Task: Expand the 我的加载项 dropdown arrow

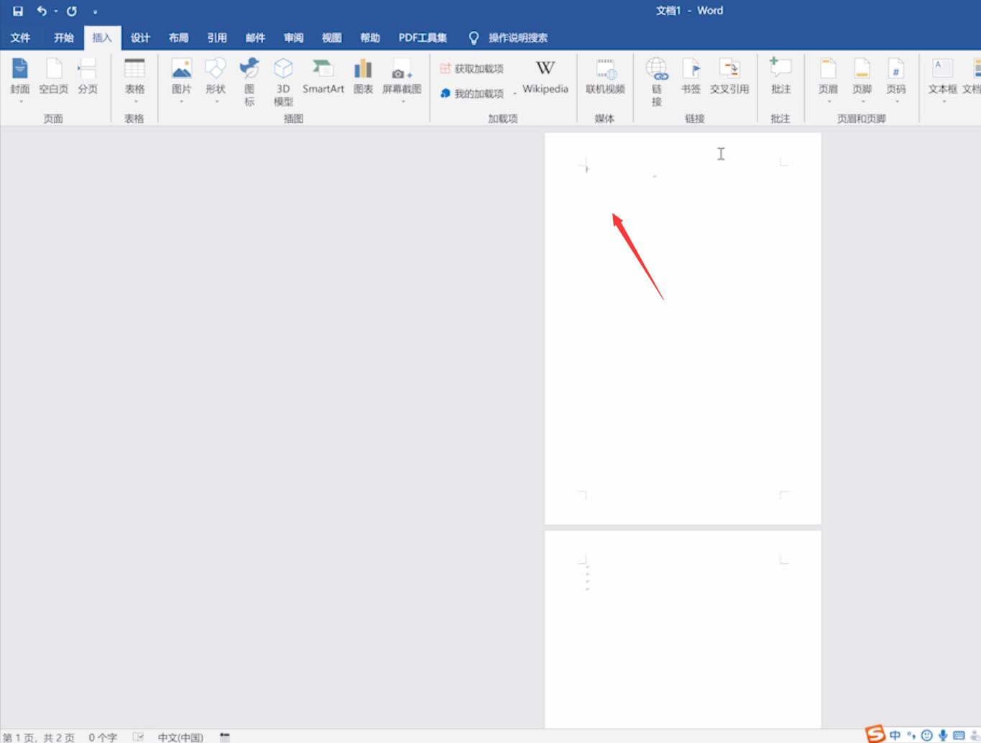Action: pyautogui.click(x=515, y=94)
